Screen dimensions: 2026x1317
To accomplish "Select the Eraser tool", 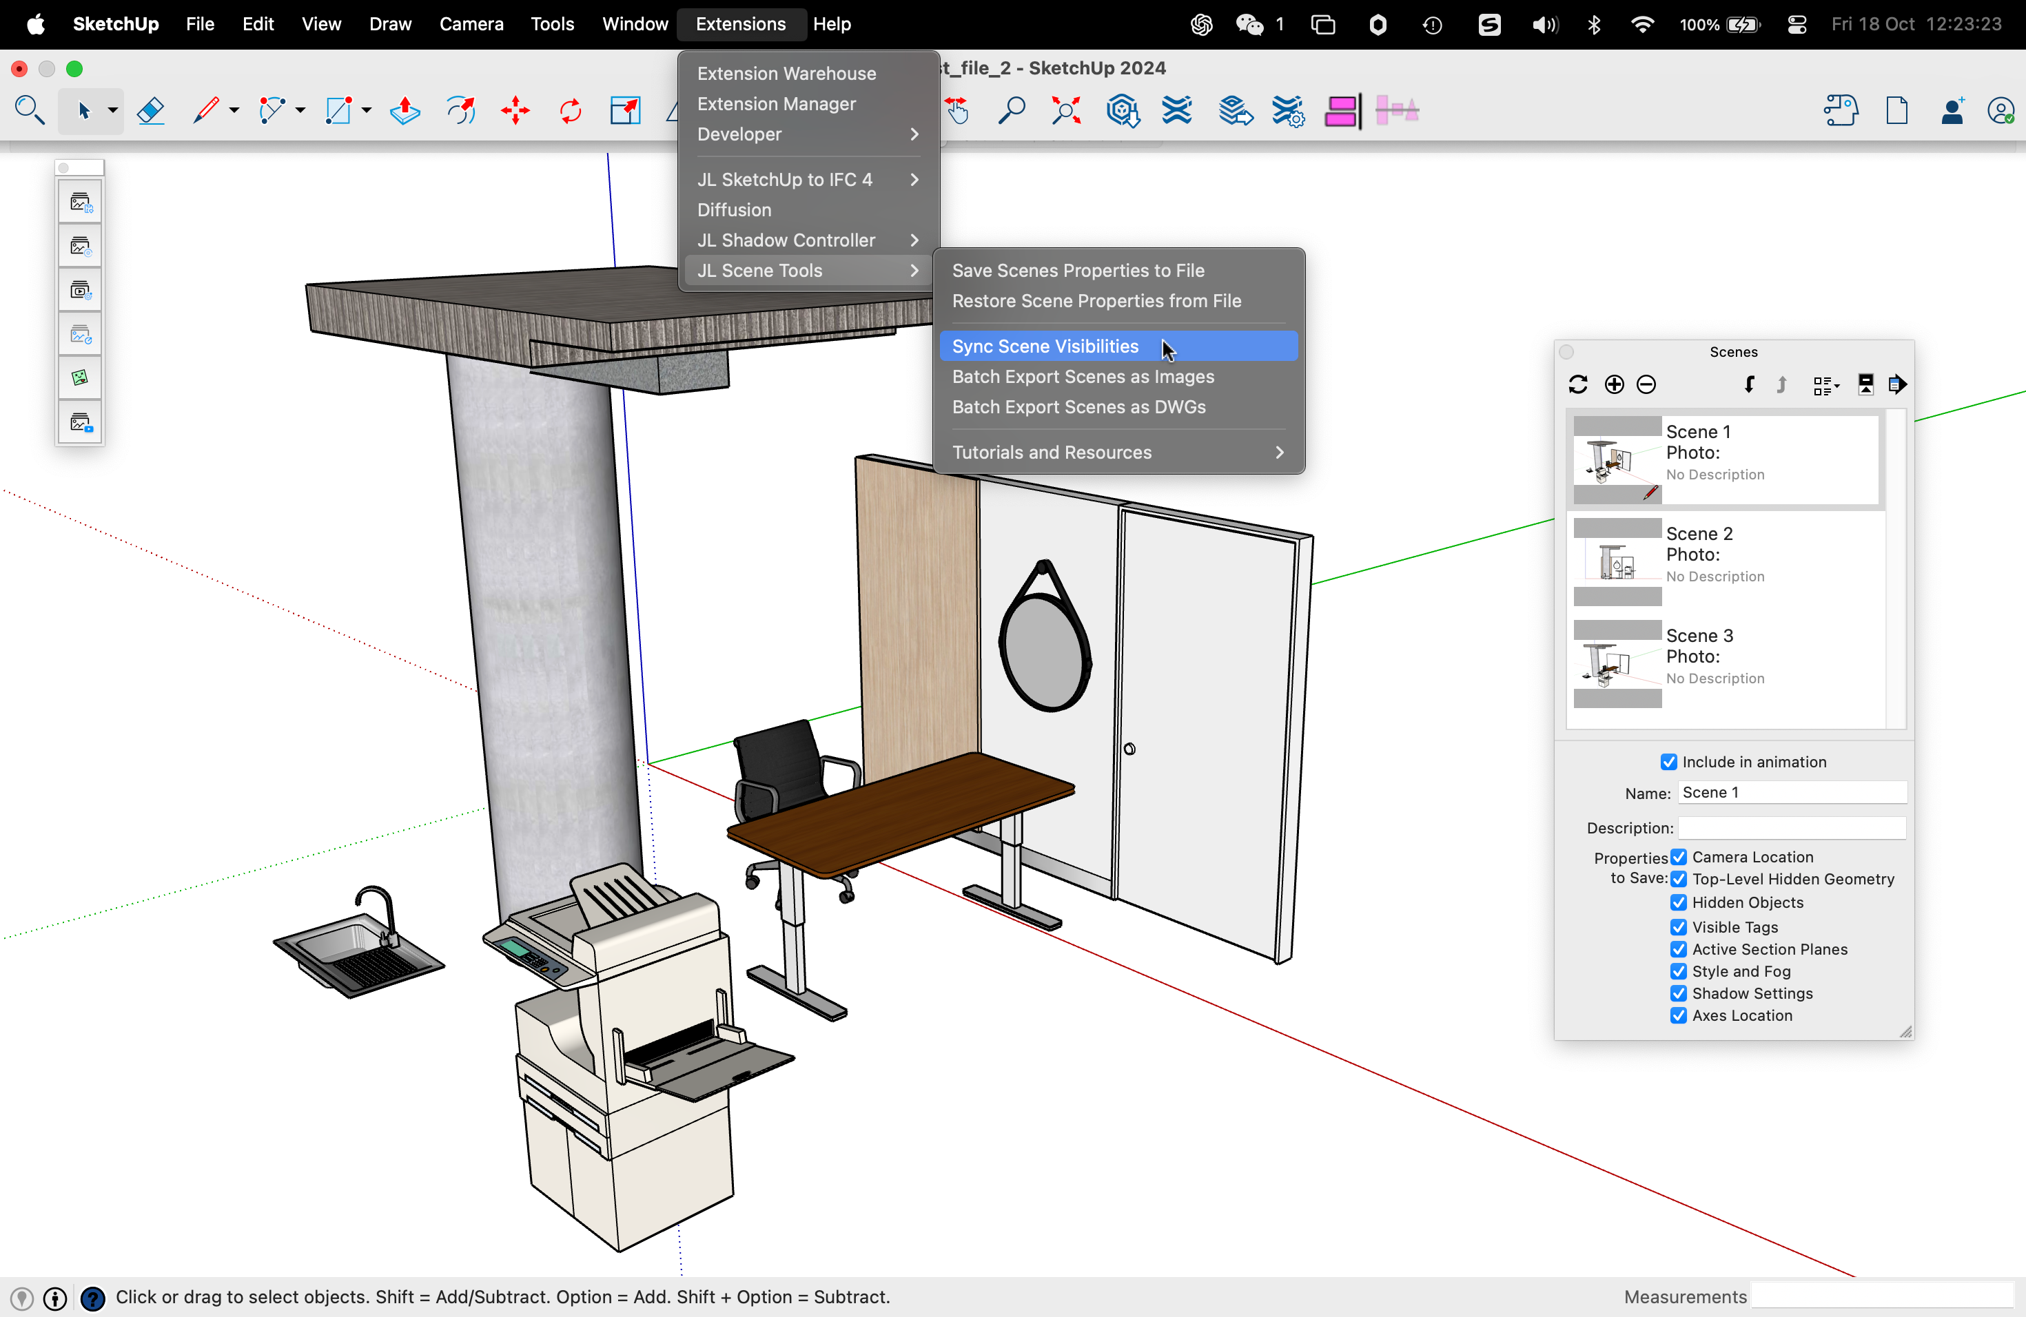I will pyautogui.click(x=151, y=111).
